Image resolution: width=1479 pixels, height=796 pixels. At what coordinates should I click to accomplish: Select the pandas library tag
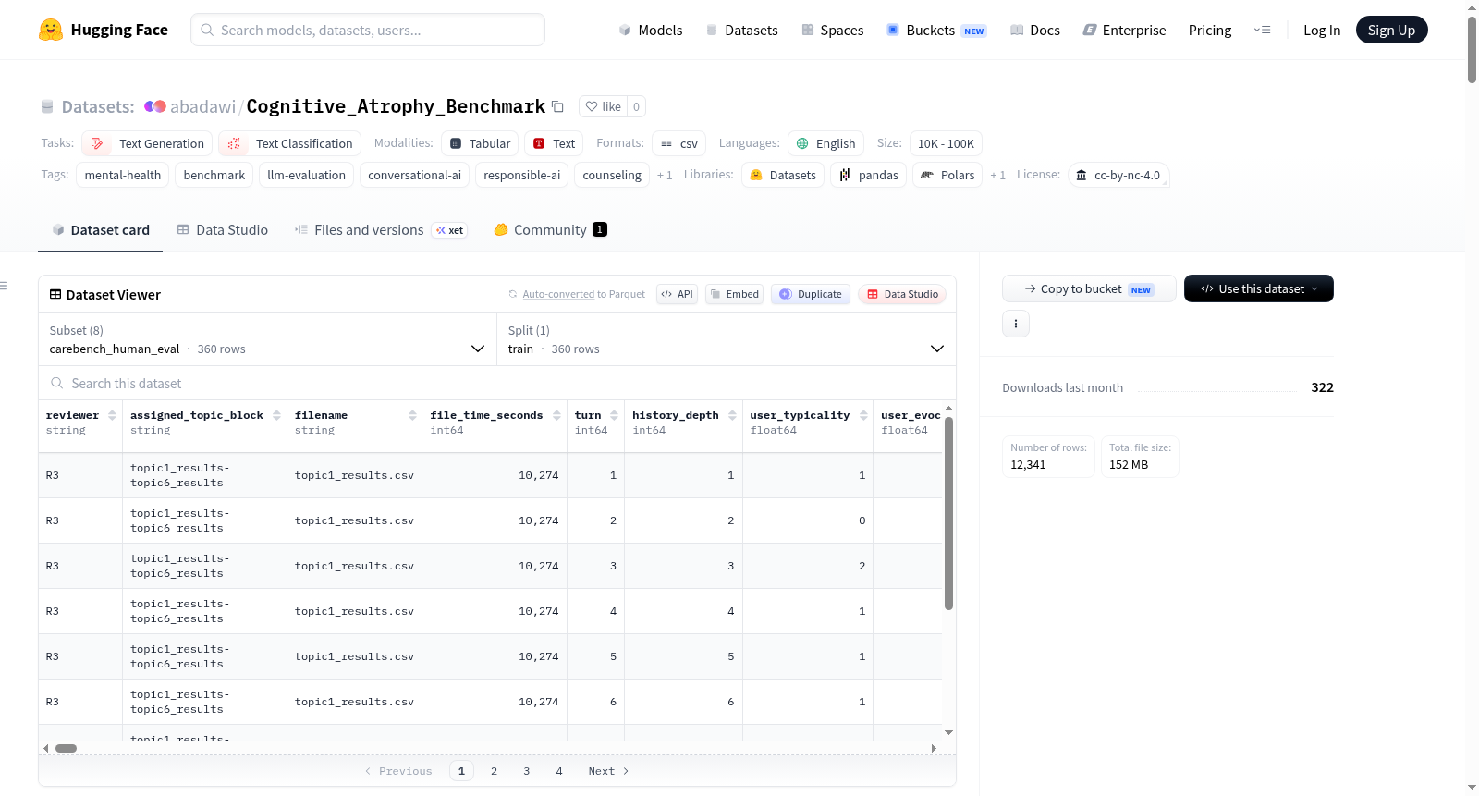coord(868,175)
